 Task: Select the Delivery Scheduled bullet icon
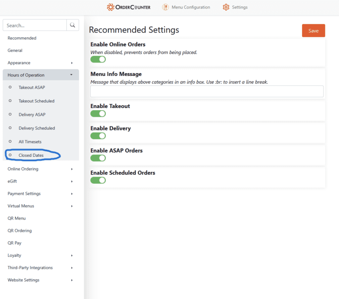click(x=10, y=128)
